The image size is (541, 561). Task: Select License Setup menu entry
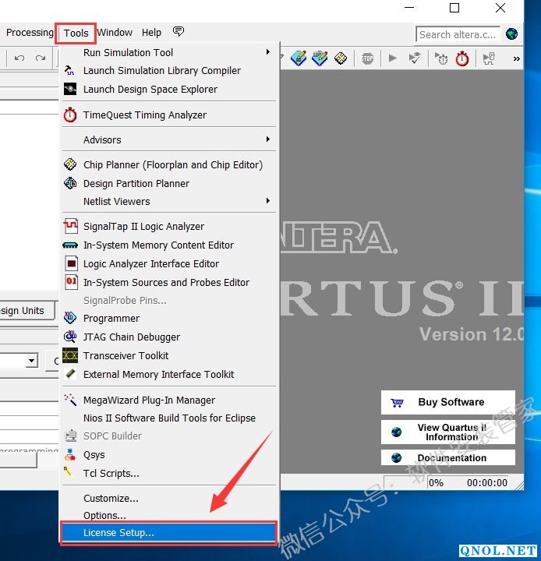point(118,533)
